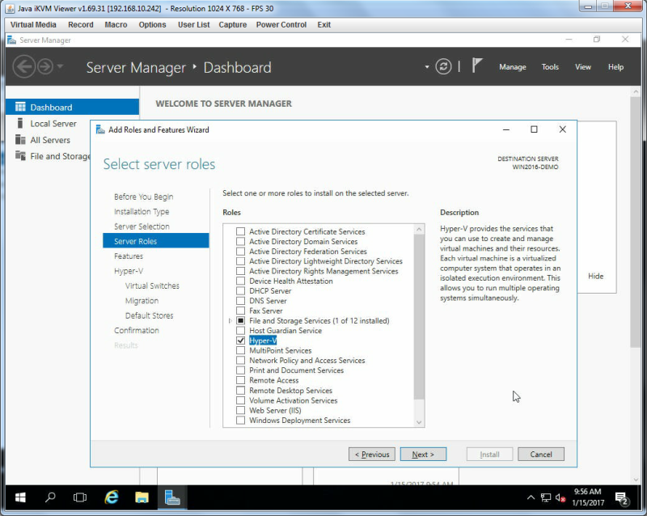Select the Fax Server role name

(266, 311)
